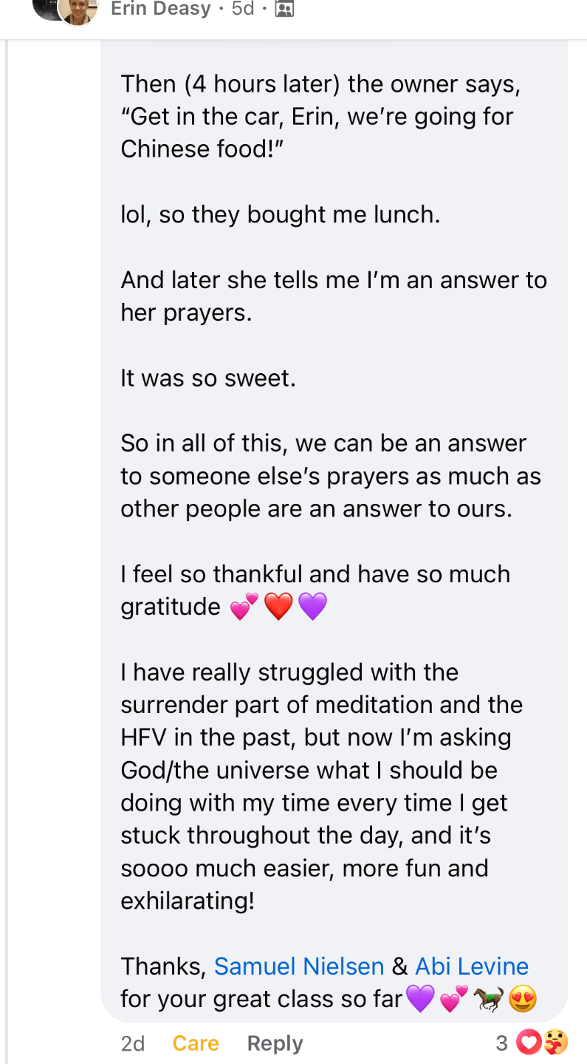Click the 2d comment timestamp
Image resolution: width=587 pixels, height=1064 pixels.
pyautogui.click(x=133, y=1043)
